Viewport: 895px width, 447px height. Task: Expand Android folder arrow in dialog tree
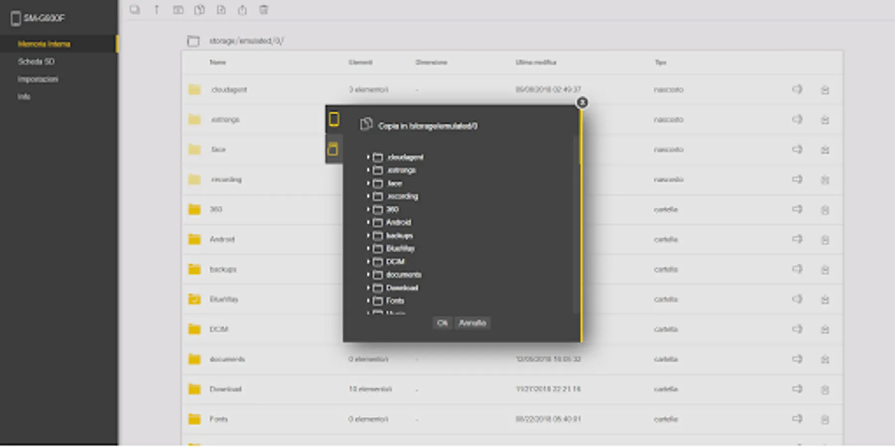coord(368,222)
